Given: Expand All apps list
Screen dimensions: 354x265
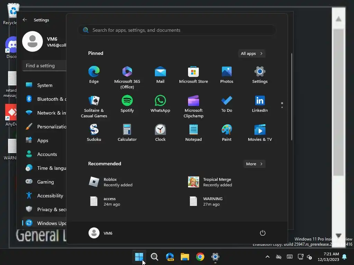Looking at the screenshot, I should 252,53.
